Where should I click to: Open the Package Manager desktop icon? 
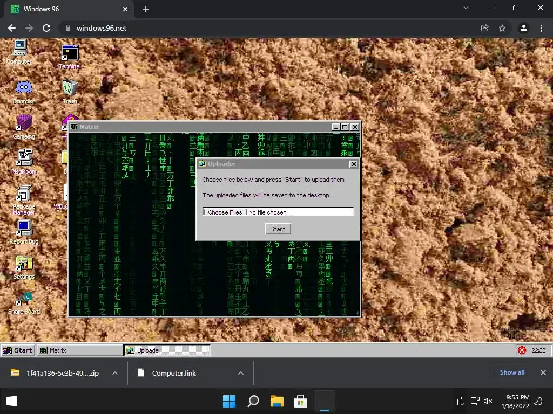24,200
